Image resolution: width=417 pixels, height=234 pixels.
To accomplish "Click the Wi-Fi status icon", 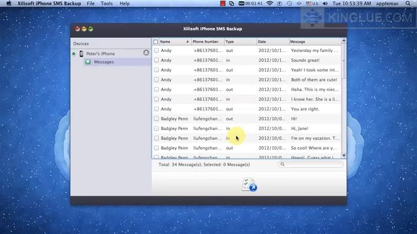I will click(x=269, y=3).
